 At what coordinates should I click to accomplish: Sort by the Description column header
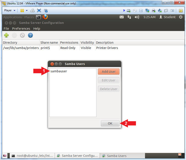[x=140, y=43]
